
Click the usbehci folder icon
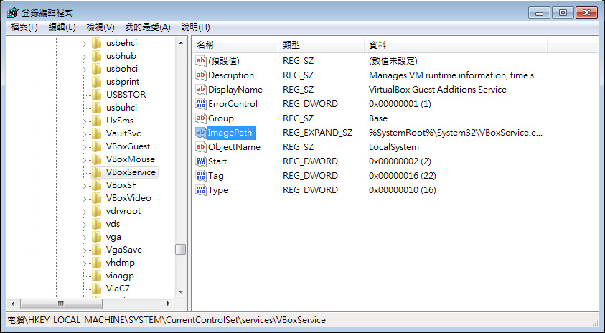96,43
